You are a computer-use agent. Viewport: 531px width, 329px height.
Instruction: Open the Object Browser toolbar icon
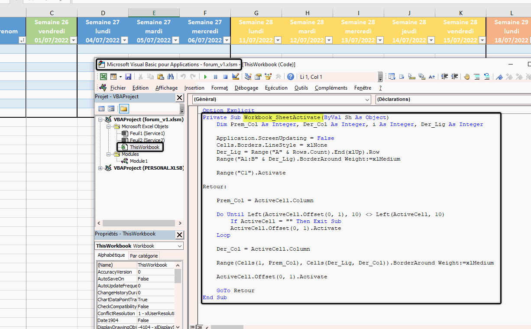tap(268, 77)
